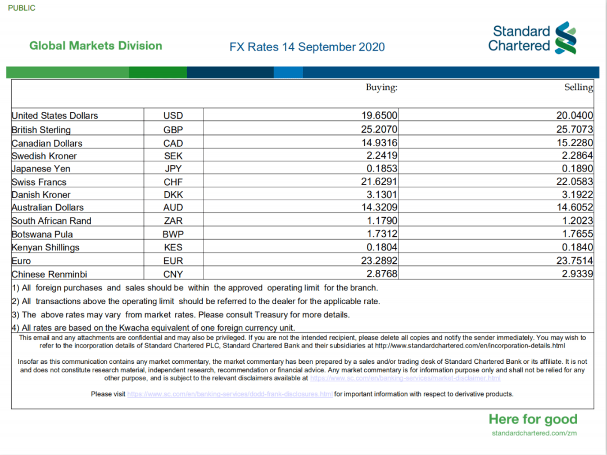This screenshot has width=607, height=455.
Task: Click the Global Markets Division heading
Action: click(96, 46)
